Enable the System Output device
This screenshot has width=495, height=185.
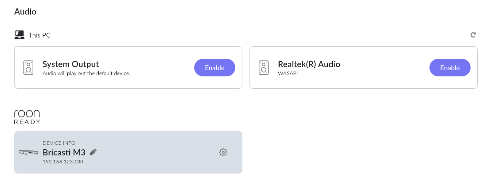[214, 68]
